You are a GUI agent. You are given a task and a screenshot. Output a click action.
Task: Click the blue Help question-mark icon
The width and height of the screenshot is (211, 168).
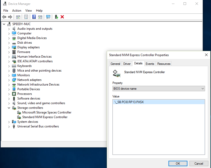pos(34,17)
